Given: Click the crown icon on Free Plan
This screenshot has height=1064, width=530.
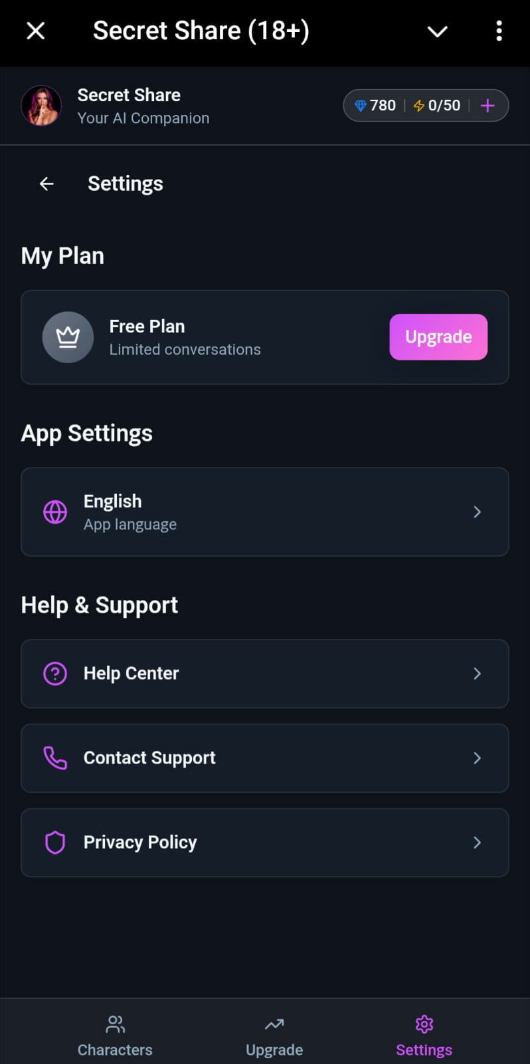Looking at the screenshot, I should (68, 337).
